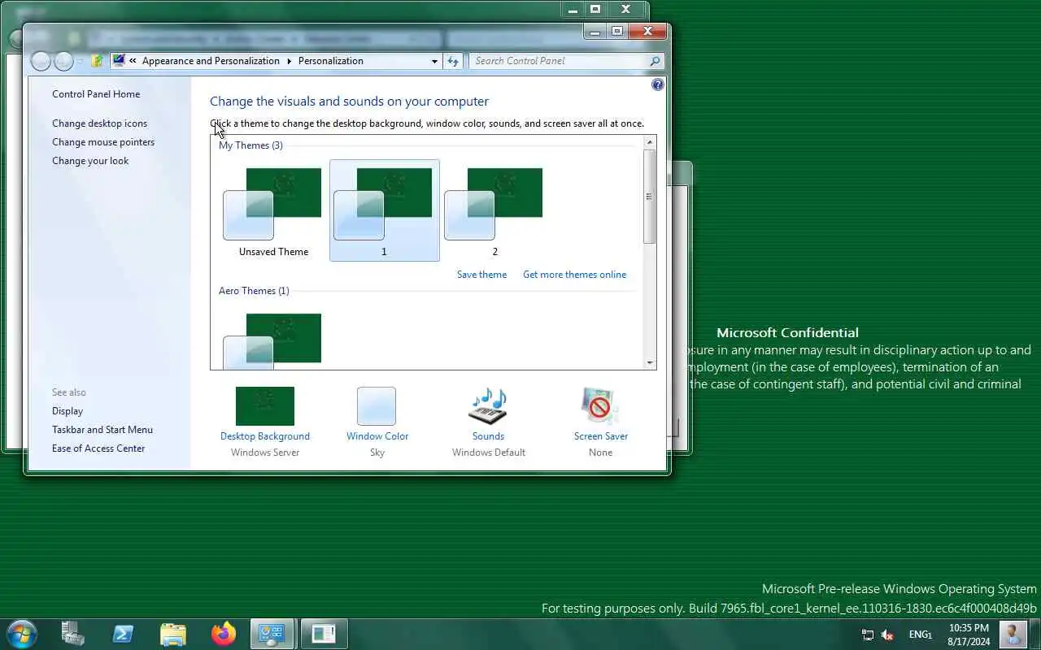Open the Sounds icon

click(x=488, y=406)
